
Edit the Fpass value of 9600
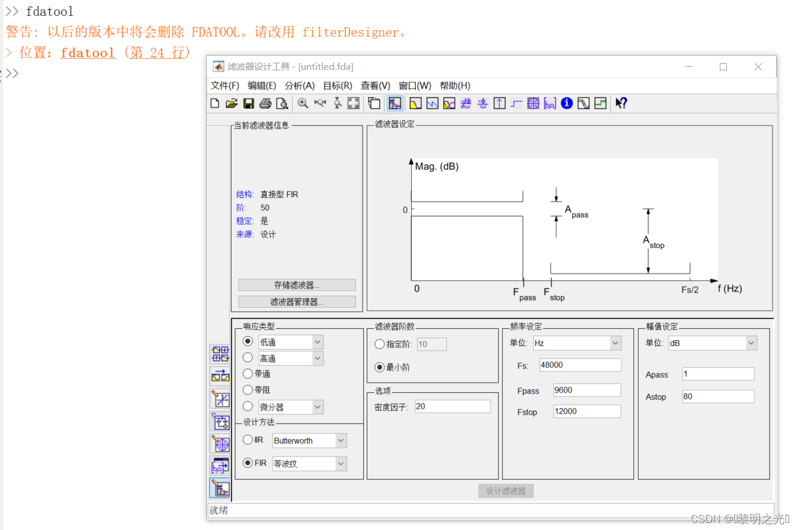pos(587,390)
